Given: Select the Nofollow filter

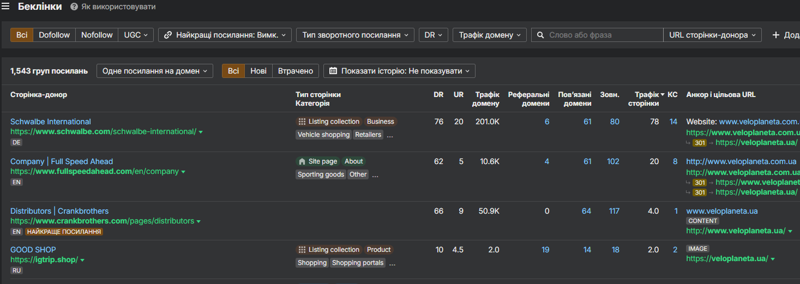Looking at the screenshot, I should pyautogui.click(x=97, y=35).
